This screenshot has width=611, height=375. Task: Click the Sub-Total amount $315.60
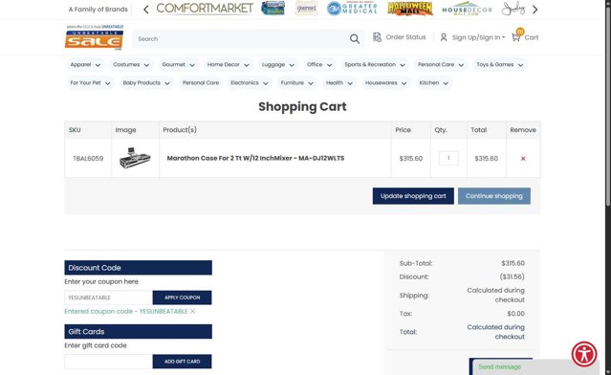pos(513,263)
